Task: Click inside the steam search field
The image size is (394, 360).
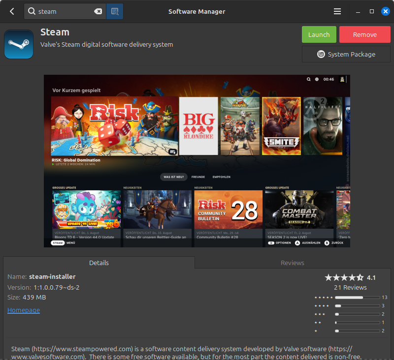Action: coord(65,11)
